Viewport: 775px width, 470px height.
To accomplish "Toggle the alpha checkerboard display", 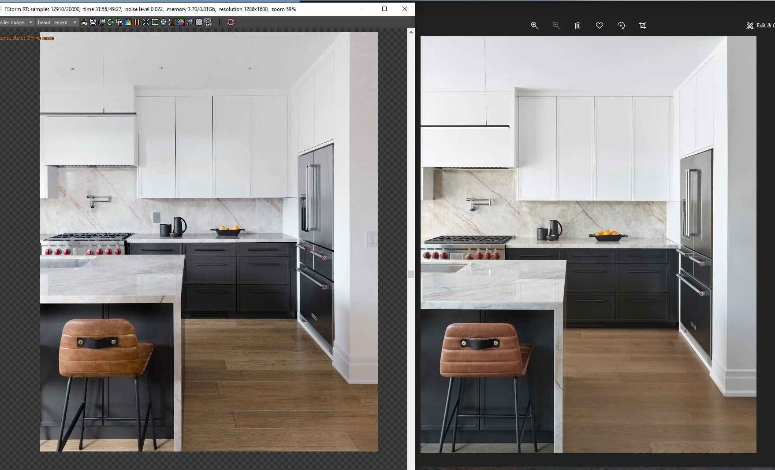I will coord(199,22).
